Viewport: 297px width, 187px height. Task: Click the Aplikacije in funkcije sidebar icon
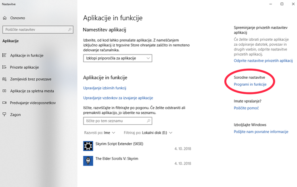(x=4, y=55)
